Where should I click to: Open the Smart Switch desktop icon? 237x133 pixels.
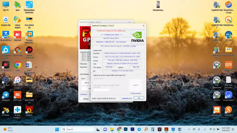[x=228, y=96]
